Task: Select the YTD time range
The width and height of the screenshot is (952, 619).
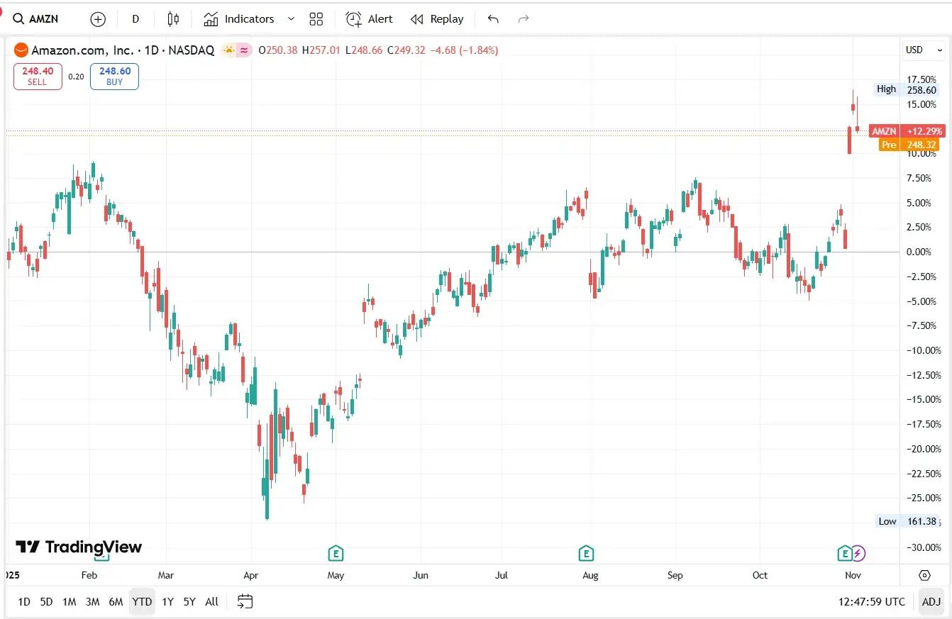Action: [142, 602]
